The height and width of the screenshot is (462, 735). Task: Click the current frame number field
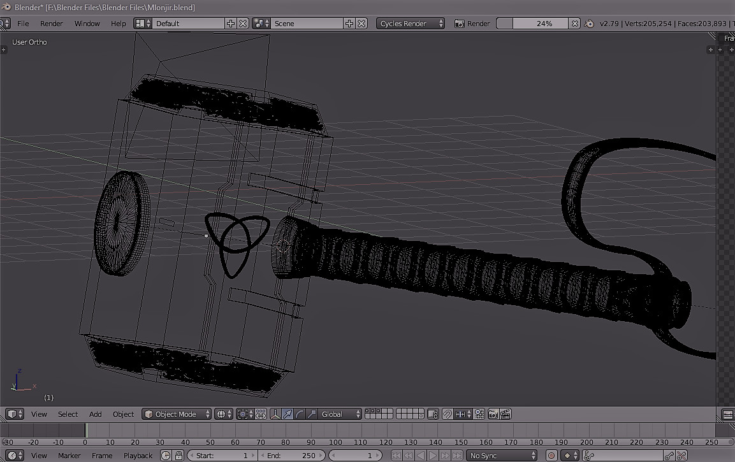pyautogui.click(x=355, y=456)
